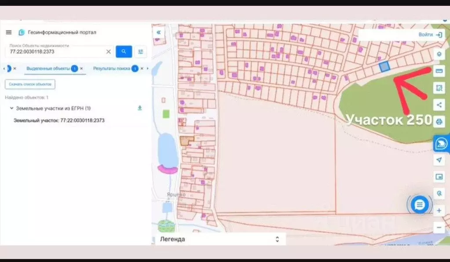
Task: Click the Войти login link
Action: (430, 34)
